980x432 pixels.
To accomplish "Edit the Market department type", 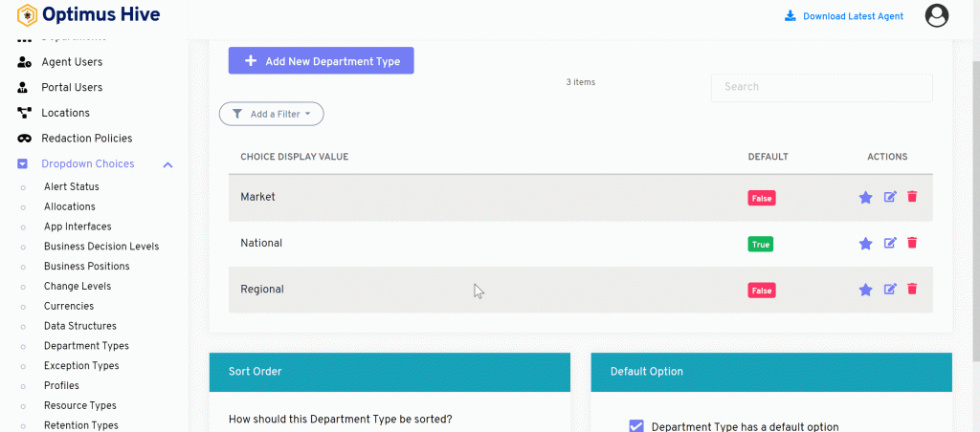I will tap(890, 197).
